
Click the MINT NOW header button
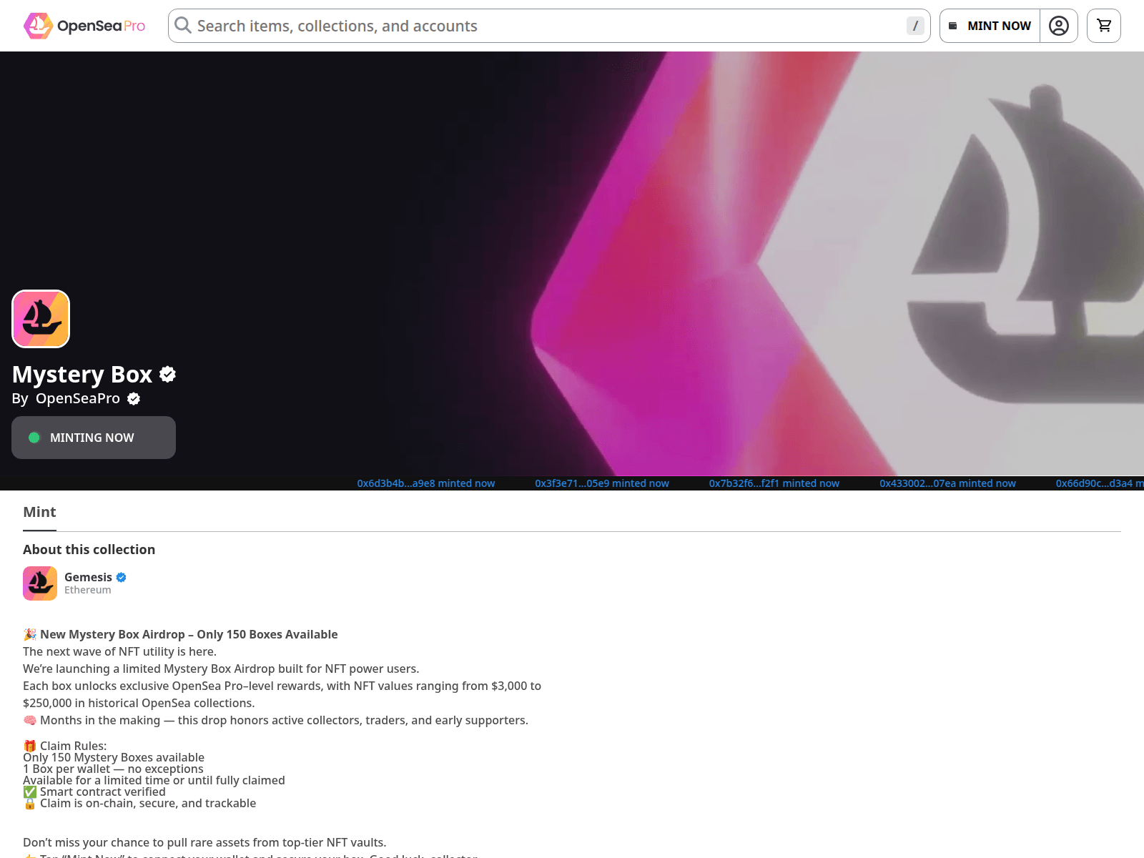(x=990, y=26)
